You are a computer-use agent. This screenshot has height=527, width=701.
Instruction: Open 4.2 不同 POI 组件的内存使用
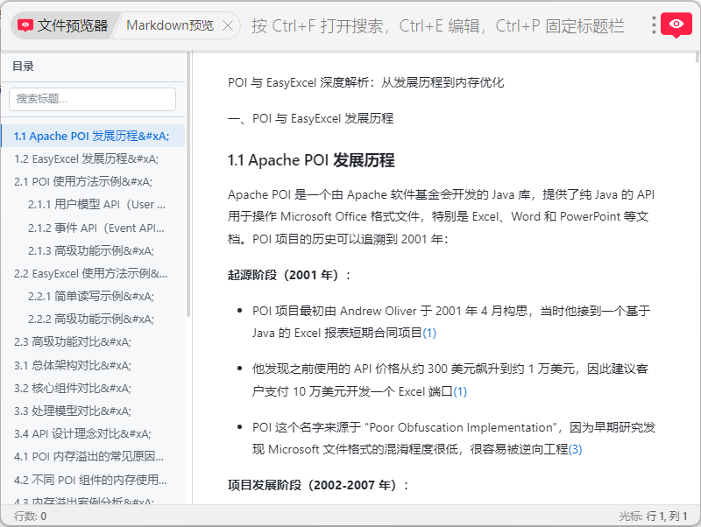93,480
